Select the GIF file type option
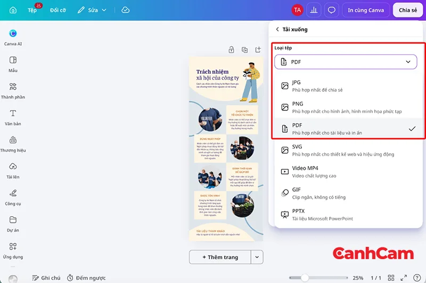Viewport: 426px width, 283px height. [x=348, y=193]
